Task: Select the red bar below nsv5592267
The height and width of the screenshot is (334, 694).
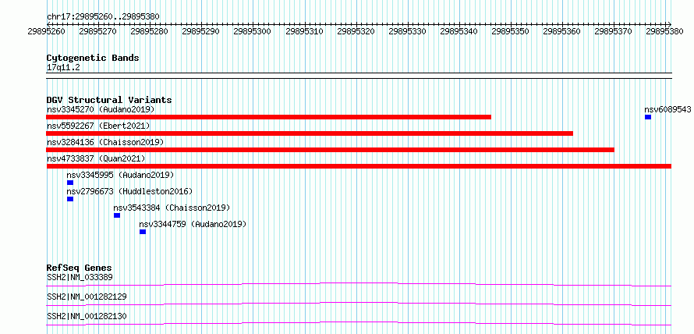Action: point(310,133)
